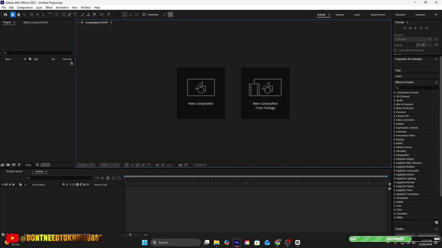Select the Hand tool
This screenshot has width=442, height=248.
tap(19, 14)
